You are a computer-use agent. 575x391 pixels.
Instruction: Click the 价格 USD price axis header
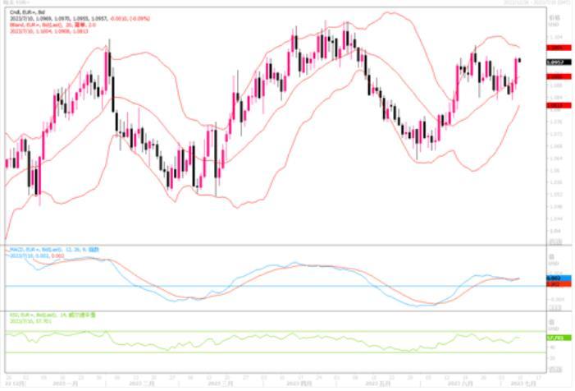(x=555, y=18)
